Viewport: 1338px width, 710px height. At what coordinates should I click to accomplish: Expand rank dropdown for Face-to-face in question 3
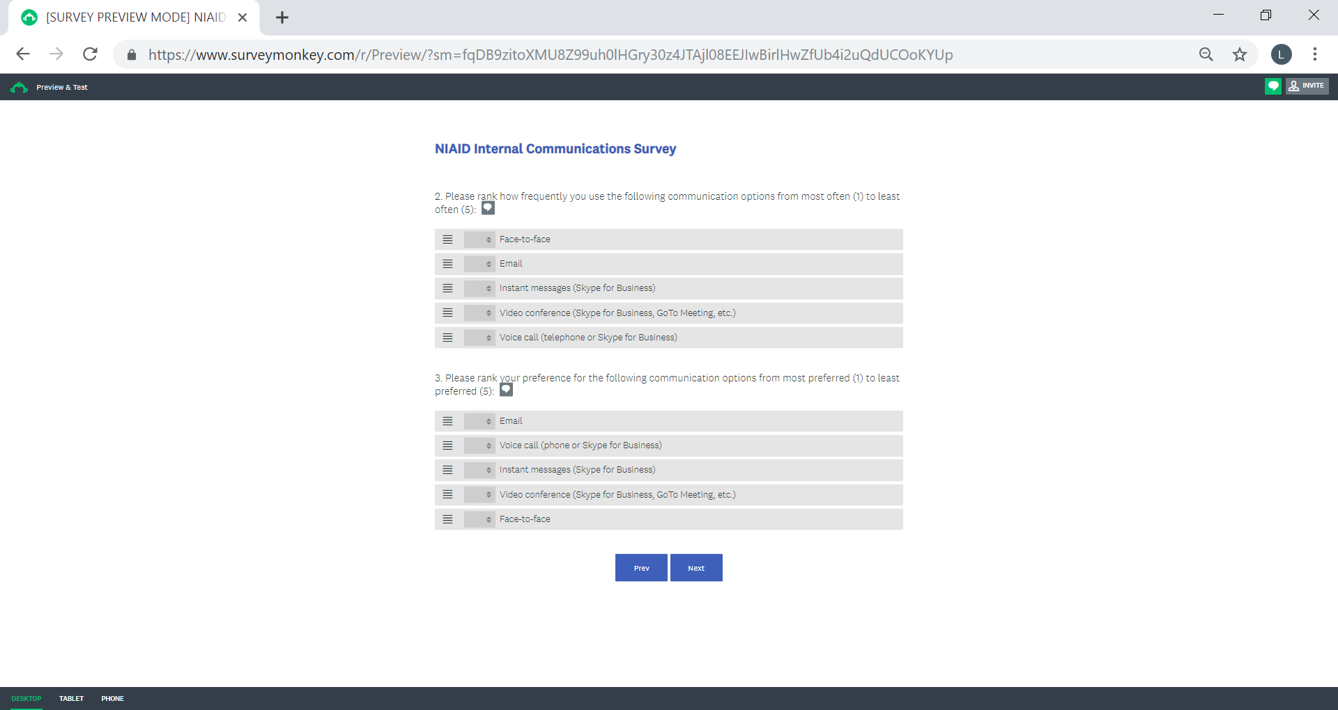coord(479,519)
